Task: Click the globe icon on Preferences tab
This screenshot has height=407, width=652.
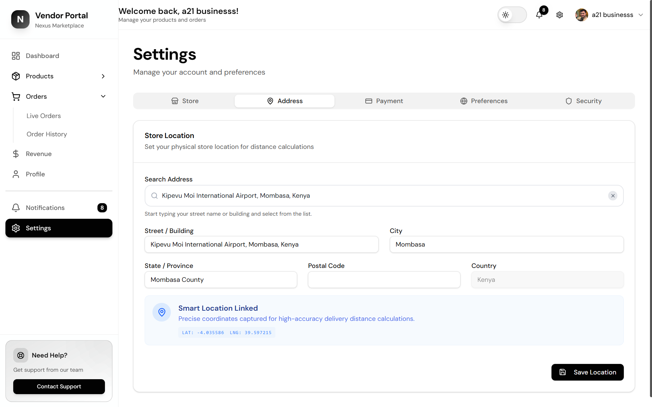Action: [x=464, y=101]
